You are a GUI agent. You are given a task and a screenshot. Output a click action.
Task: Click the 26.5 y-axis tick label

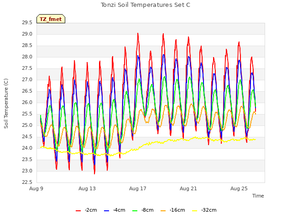coord(27,91)
